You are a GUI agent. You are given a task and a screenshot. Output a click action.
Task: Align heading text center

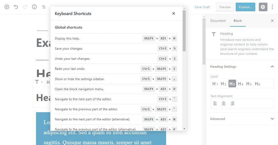(224, 103)
